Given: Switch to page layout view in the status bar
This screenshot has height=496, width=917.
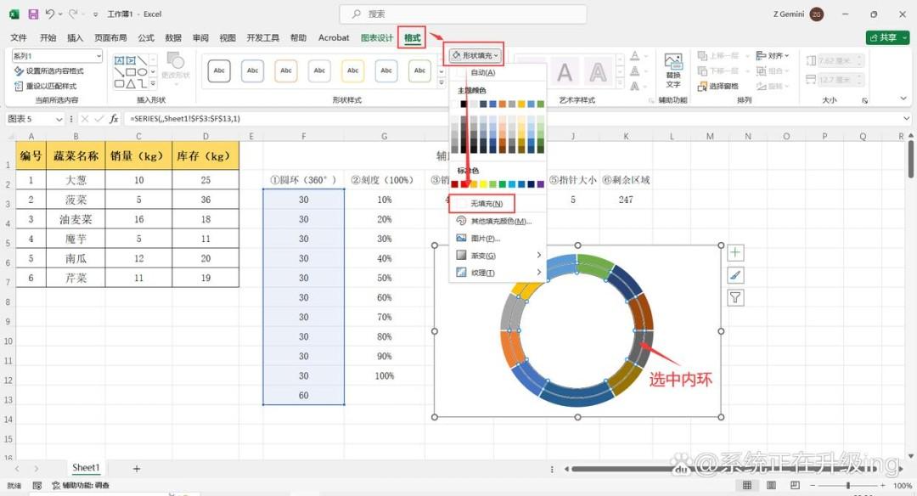Looking at the screenshot, I should 771,486.
